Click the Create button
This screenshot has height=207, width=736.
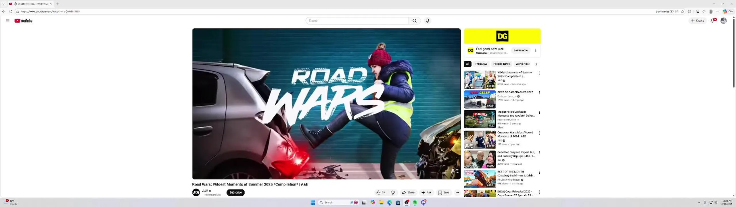(697, 21)
